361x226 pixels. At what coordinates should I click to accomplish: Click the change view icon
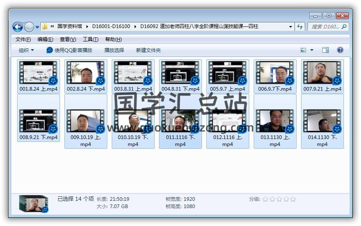click(x=303, y=50)
